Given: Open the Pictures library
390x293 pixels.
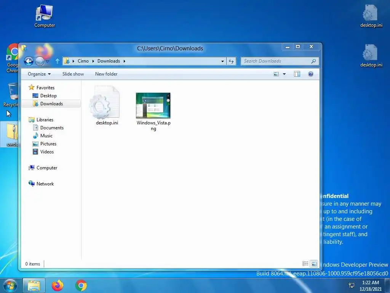Looking at the screenshot, I should click(48, 144).
